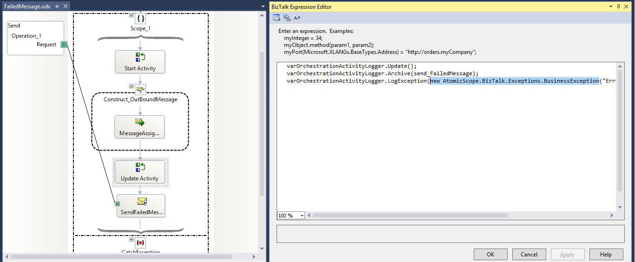Viewport: 635px width, 262px height.
Task: Click the Construct_OutBoundMessage label
Action: tap(140, 99)
